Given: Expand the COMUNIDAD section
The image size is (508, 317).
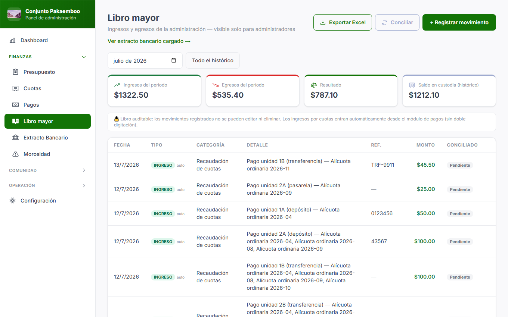Looking at the screenshot, I should (x=48, y=170).
